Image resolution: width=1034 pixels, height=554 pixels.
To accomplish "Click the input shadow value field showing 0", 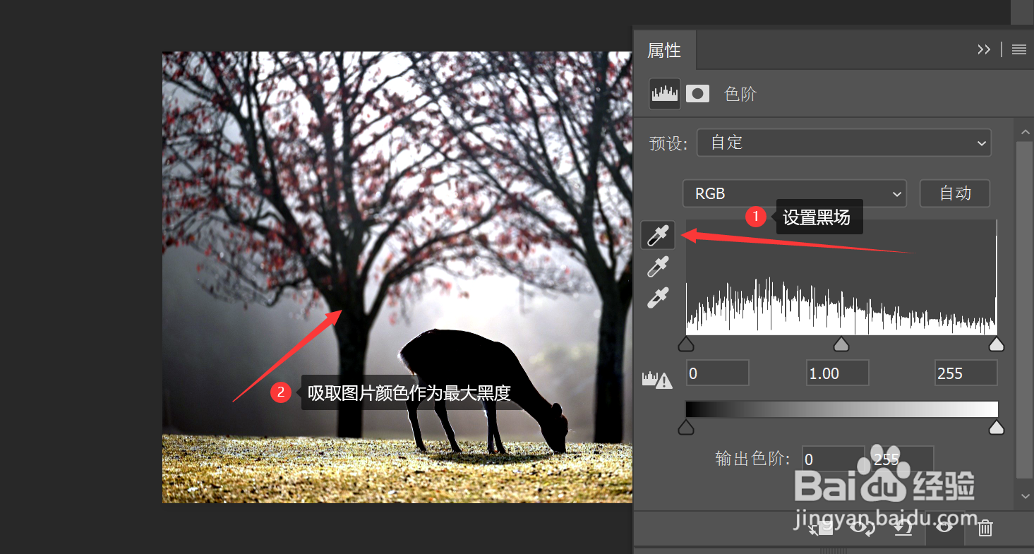I will pyautogui.click(x=717, y=373).
